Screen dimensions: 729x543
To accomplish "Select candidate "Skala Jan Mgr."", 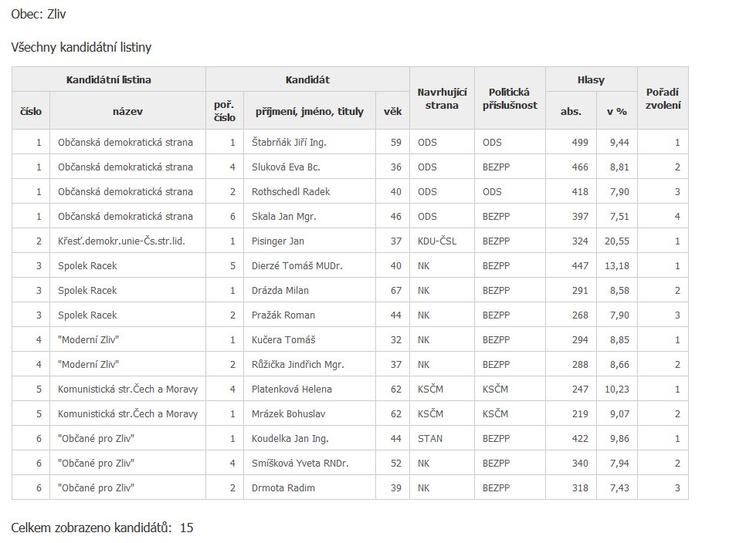I will coord(283,216).
